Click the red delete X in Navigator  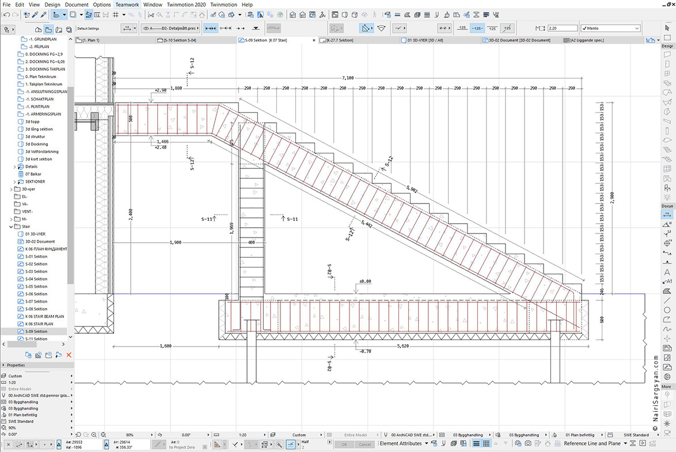click(69, 355)
